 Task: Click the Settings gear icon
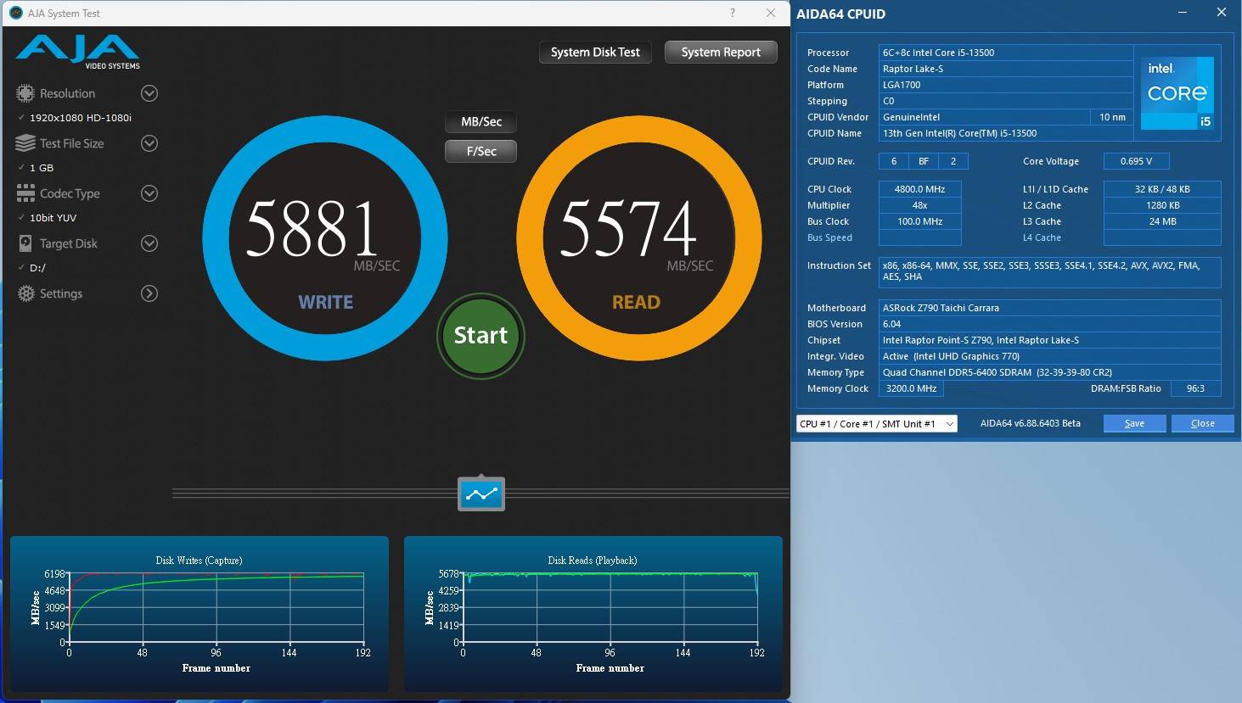[x=25, y=293]
